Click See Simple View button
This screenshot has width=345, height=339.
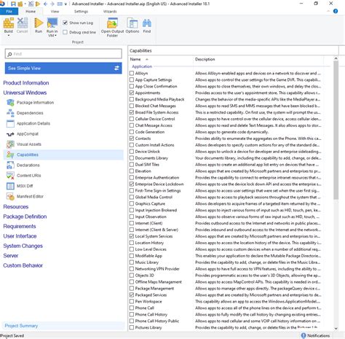pos(63,69)
